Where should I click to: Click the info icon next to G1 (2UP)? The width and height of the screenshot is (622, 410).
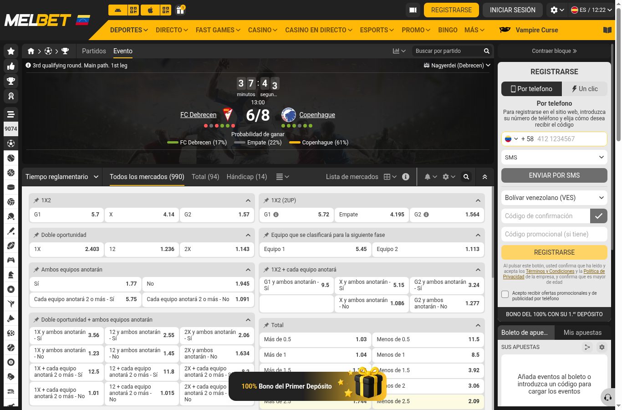click(276, 215)
